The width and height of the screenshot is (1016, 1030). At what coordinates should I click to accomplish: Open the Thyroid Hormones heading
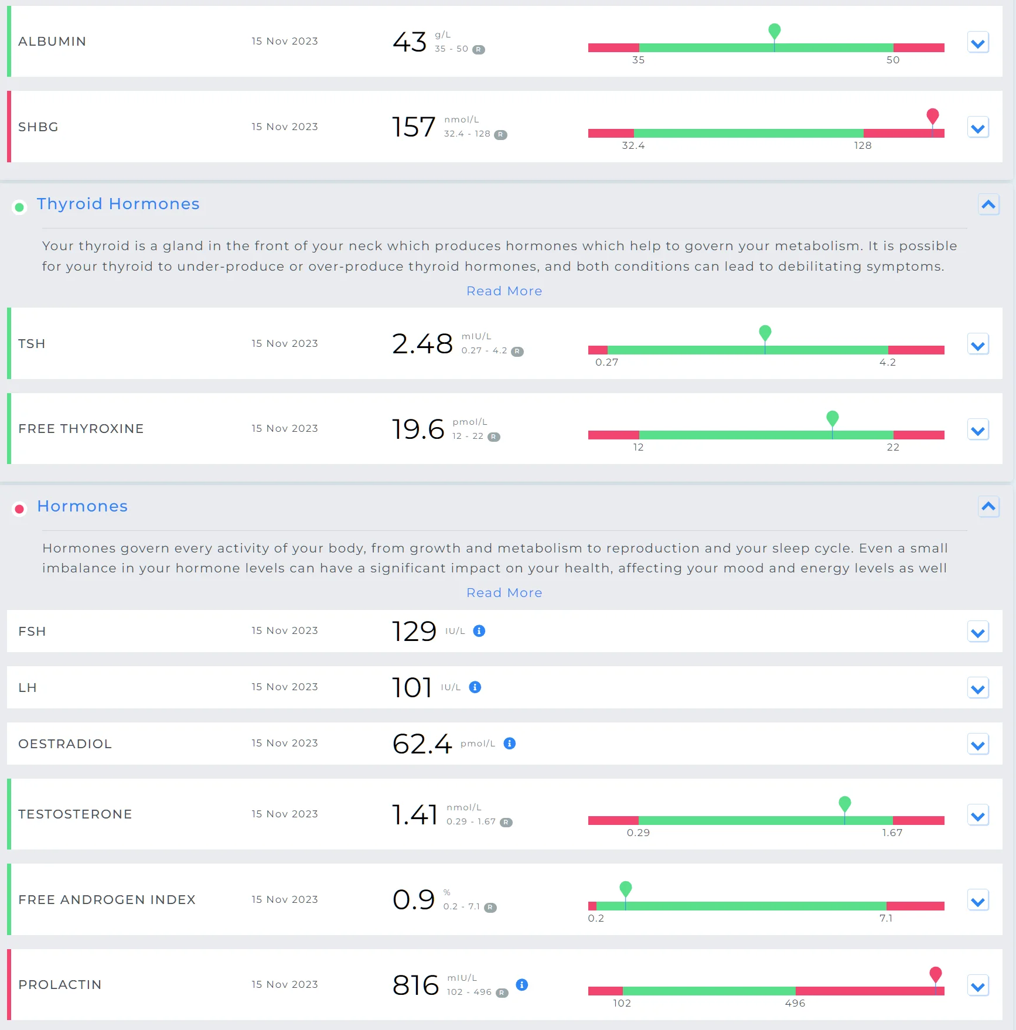[x=118, y=204]
